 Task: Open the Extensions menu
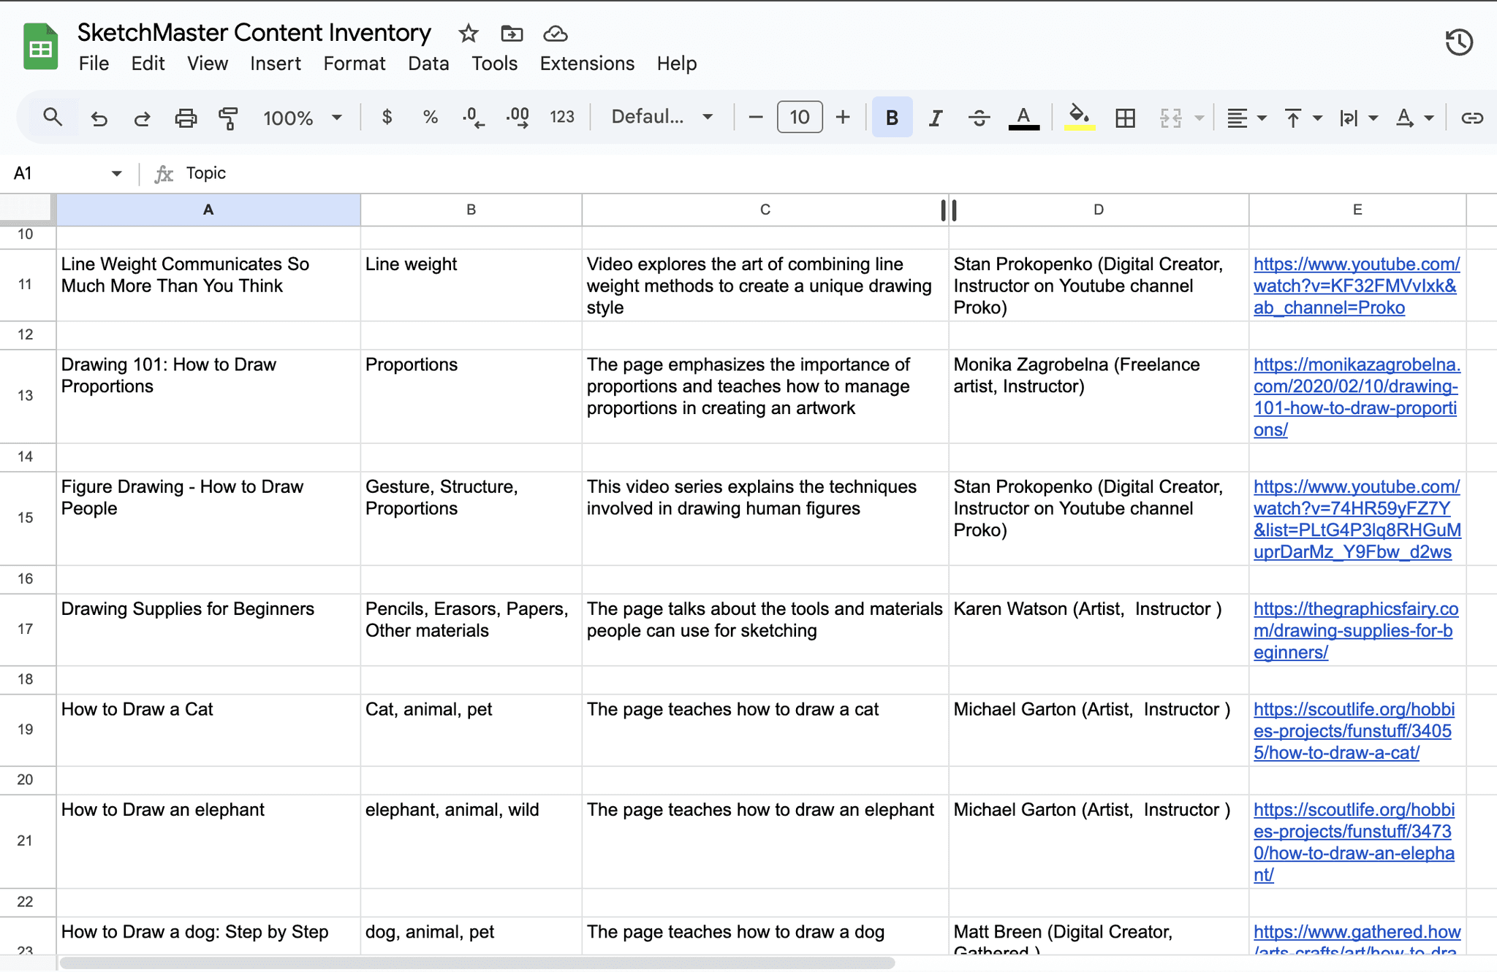click(586, 64)
